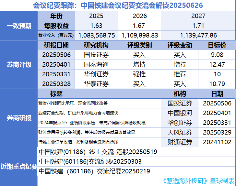
Task: Click the 标题 column header
Action: click(56, 94)
